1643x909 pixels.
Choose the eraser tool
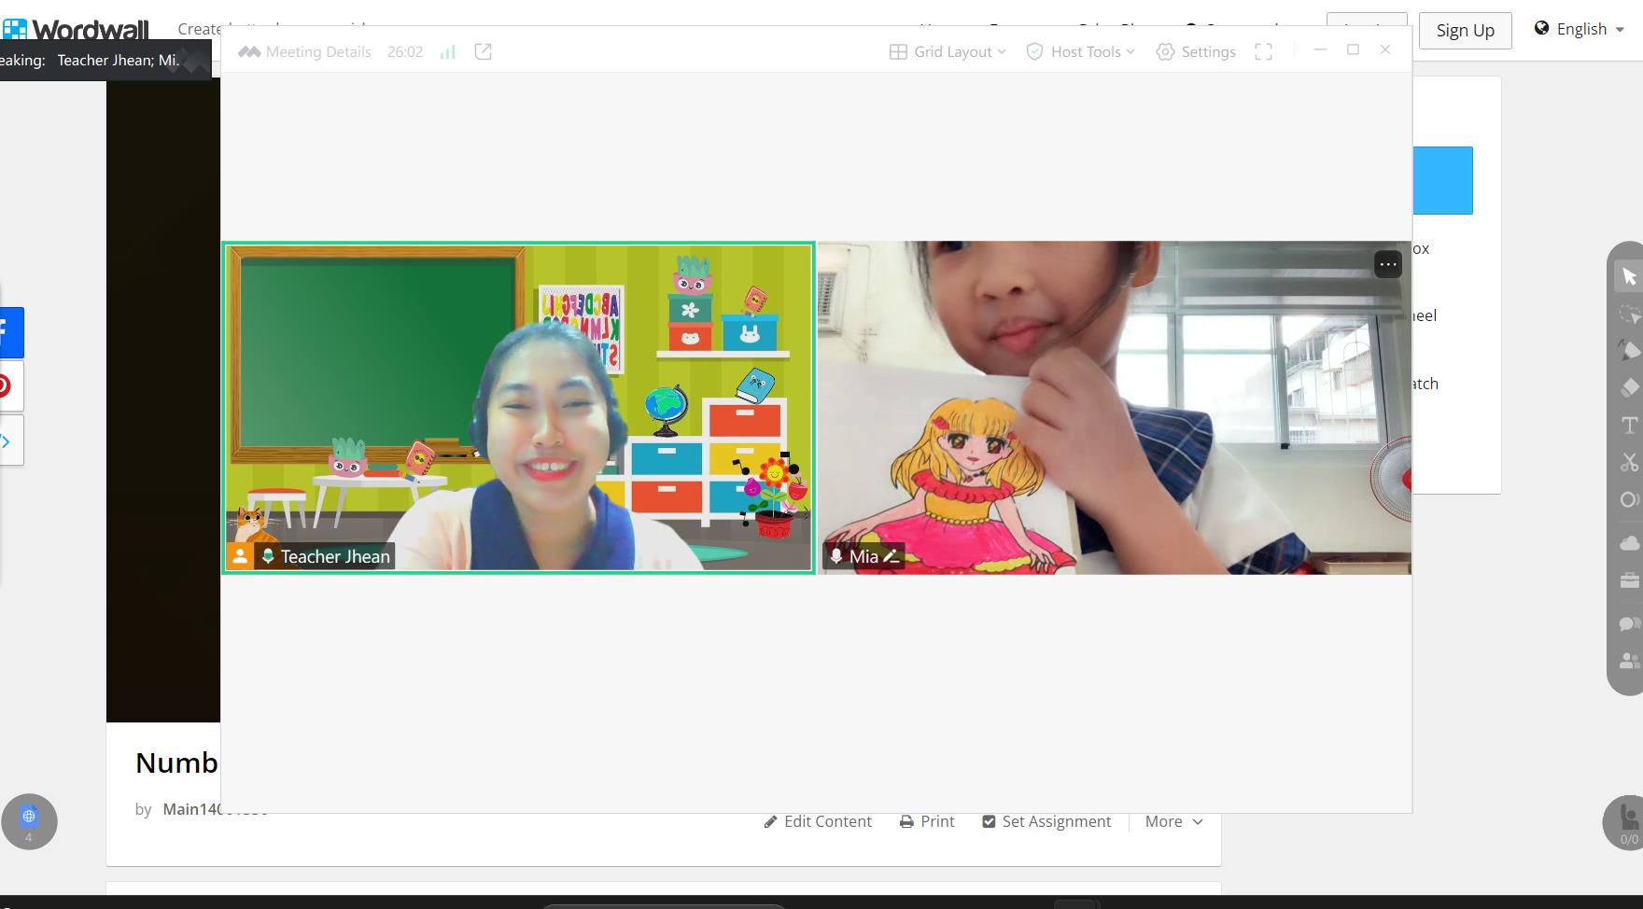point(1629,387)
